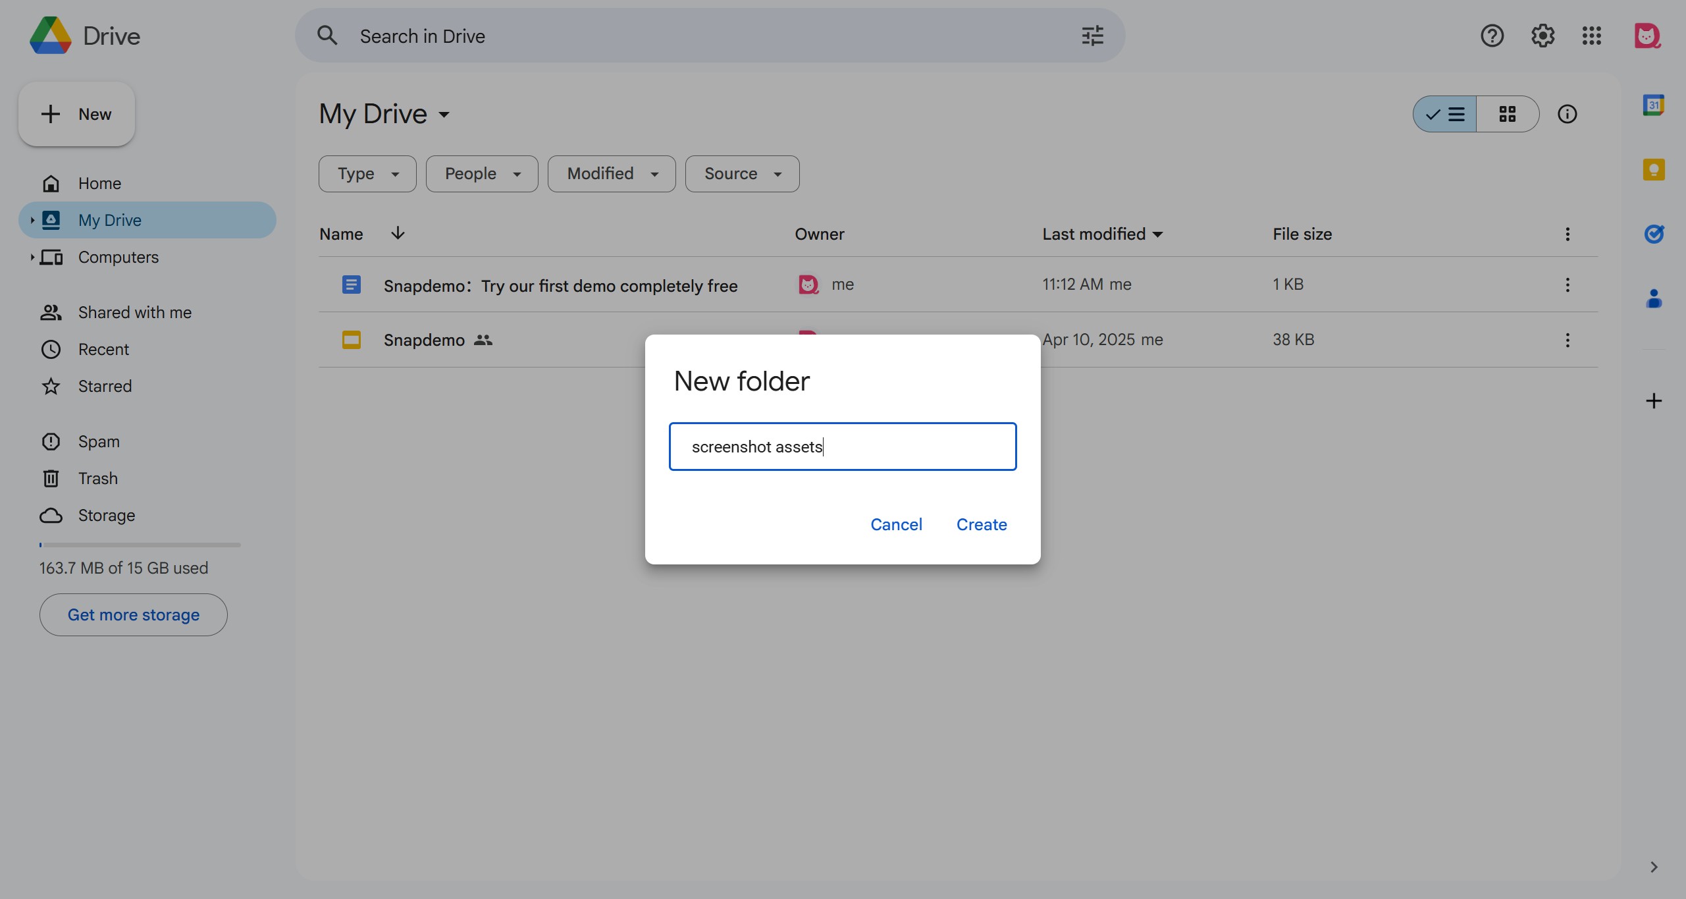The image size is (1686, 899).
Task: Click the search magnifier icon
Action: 327,36
